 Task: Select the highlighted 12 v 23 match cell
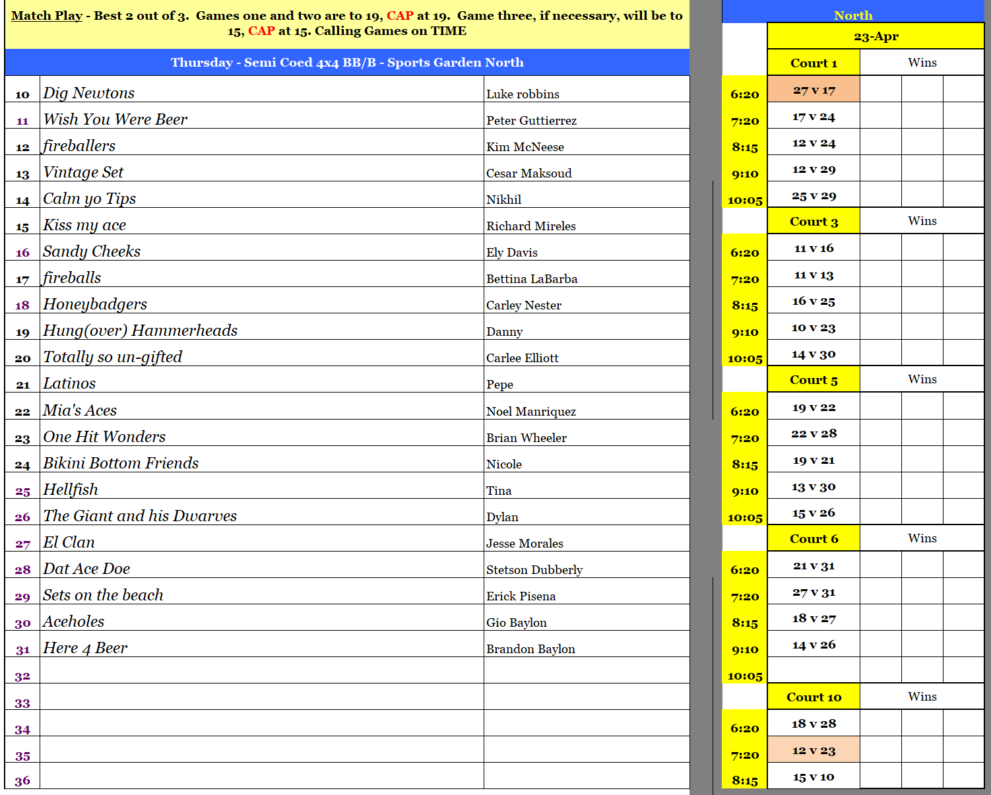[x=813, y=751]
